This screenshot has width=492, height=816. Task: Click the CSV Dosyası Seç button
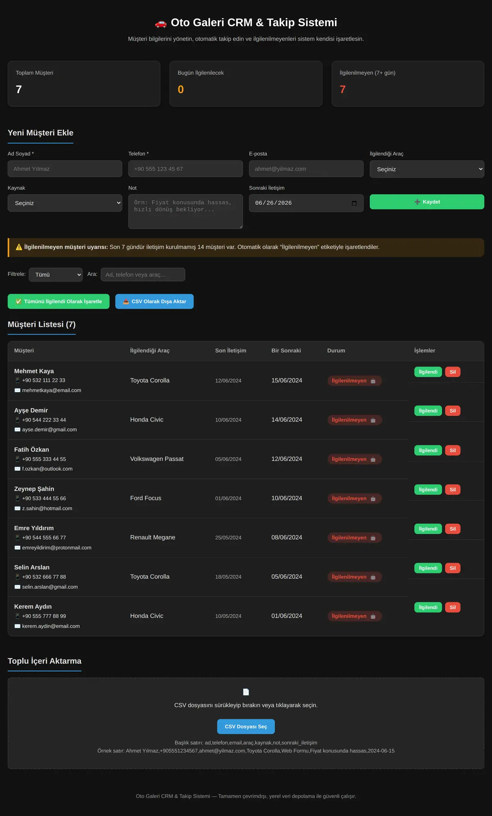246,727
